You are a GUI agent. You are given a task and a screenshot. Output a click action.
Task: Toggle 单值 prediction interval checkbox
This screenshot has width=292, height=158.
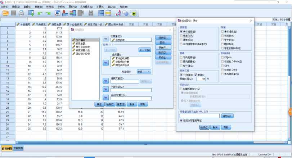[196, 75]
